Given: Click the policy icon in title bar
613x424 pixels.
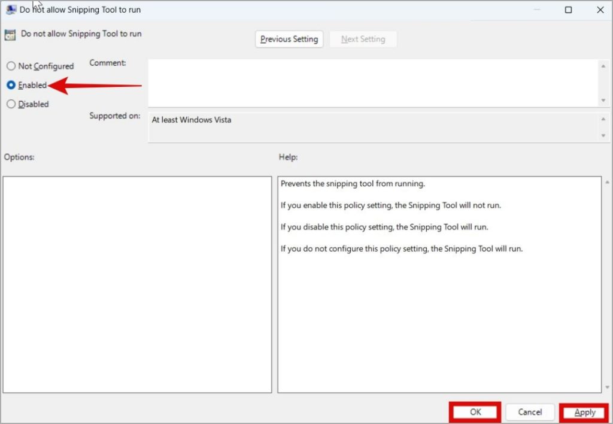Looking at the screenshot, I should pos(11,10).
